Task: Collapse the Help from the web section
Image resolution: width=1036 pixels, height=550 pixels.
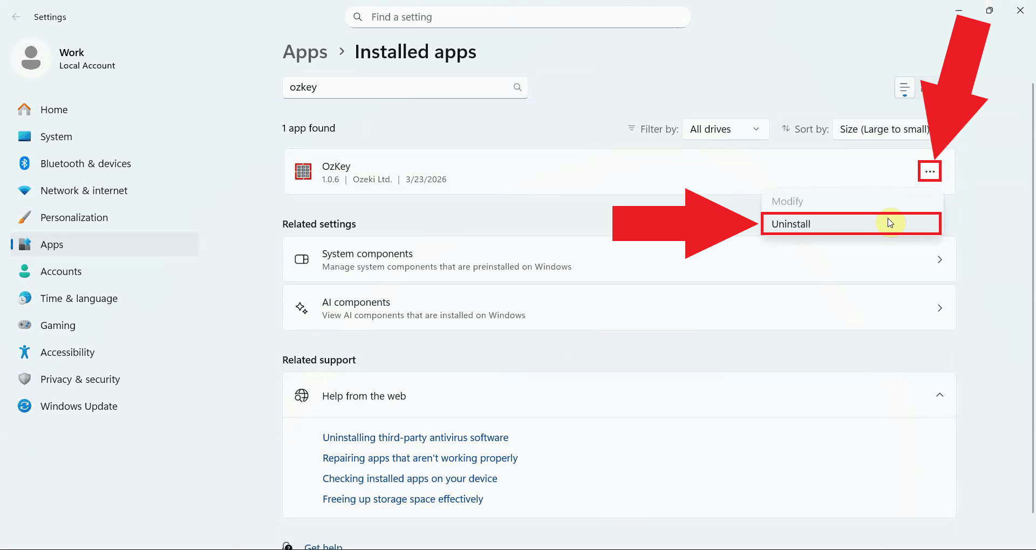Action: (939, 395)
